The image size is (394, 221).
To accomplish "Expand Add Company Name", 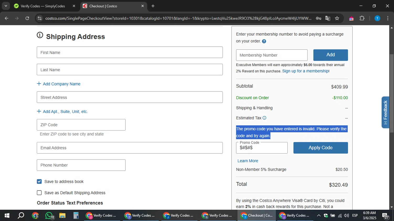I will (59, 84).
